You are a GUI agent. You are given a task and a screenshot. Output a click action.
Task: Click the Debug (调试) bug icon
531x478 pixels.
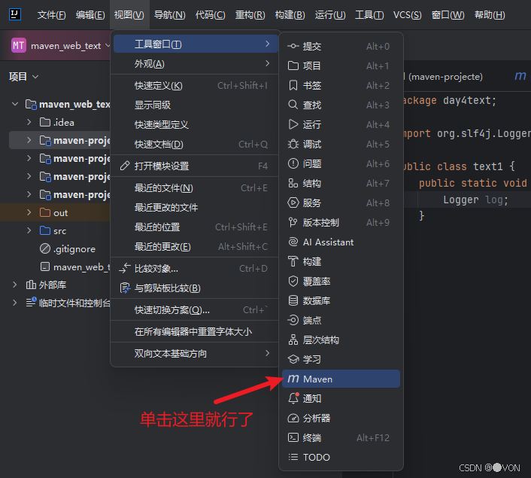[293, 144]
